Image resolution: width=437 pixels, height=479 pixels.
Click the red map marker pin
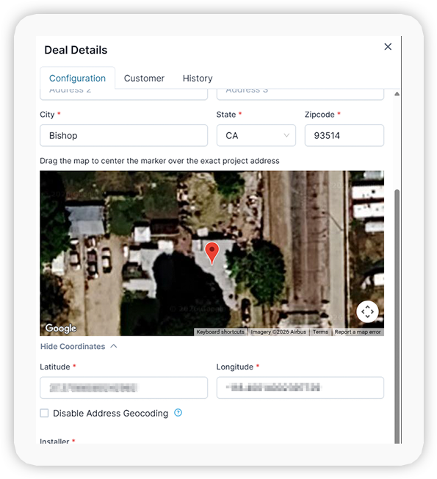(212, 253)
